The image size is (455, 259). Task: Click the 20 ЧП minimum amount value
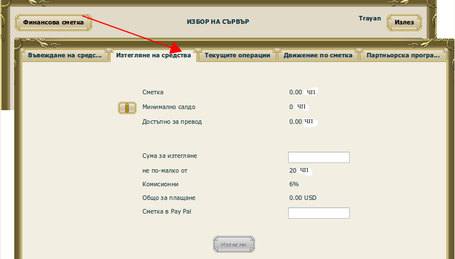299,170
